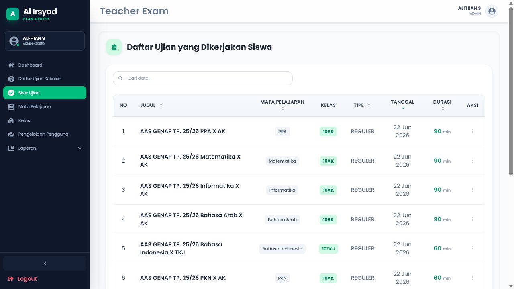Click the 60 min duration in PKN row
Viewport: 514px width, 289px height.
click(x=442, y=278)
